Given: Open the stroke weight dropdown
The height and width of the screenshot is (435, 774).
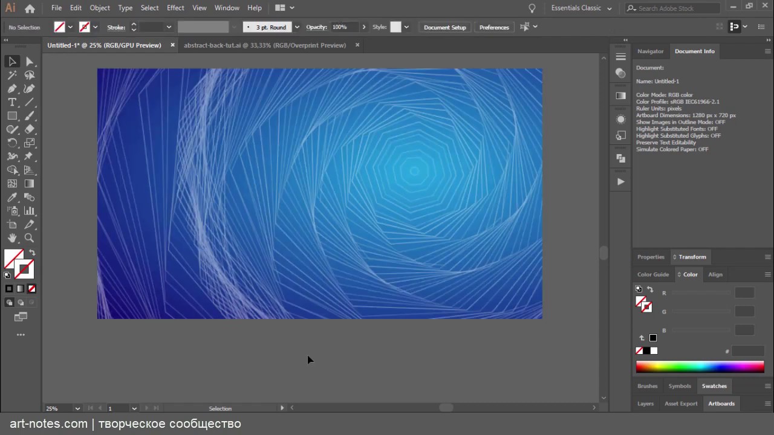Looking at the screenshot, I should [169, 27].
